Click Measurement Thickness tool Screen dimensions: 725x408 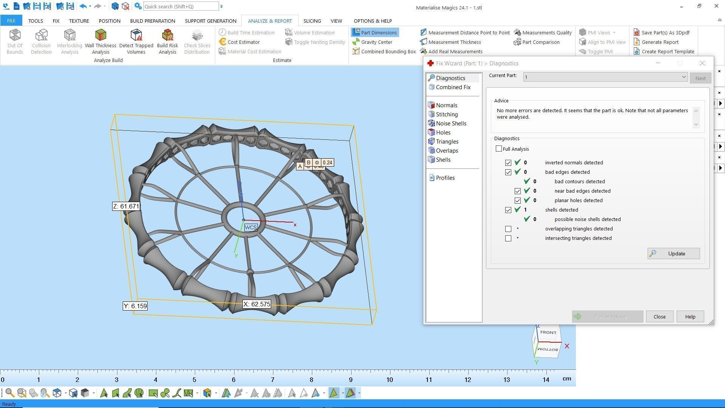coord(454,42)
